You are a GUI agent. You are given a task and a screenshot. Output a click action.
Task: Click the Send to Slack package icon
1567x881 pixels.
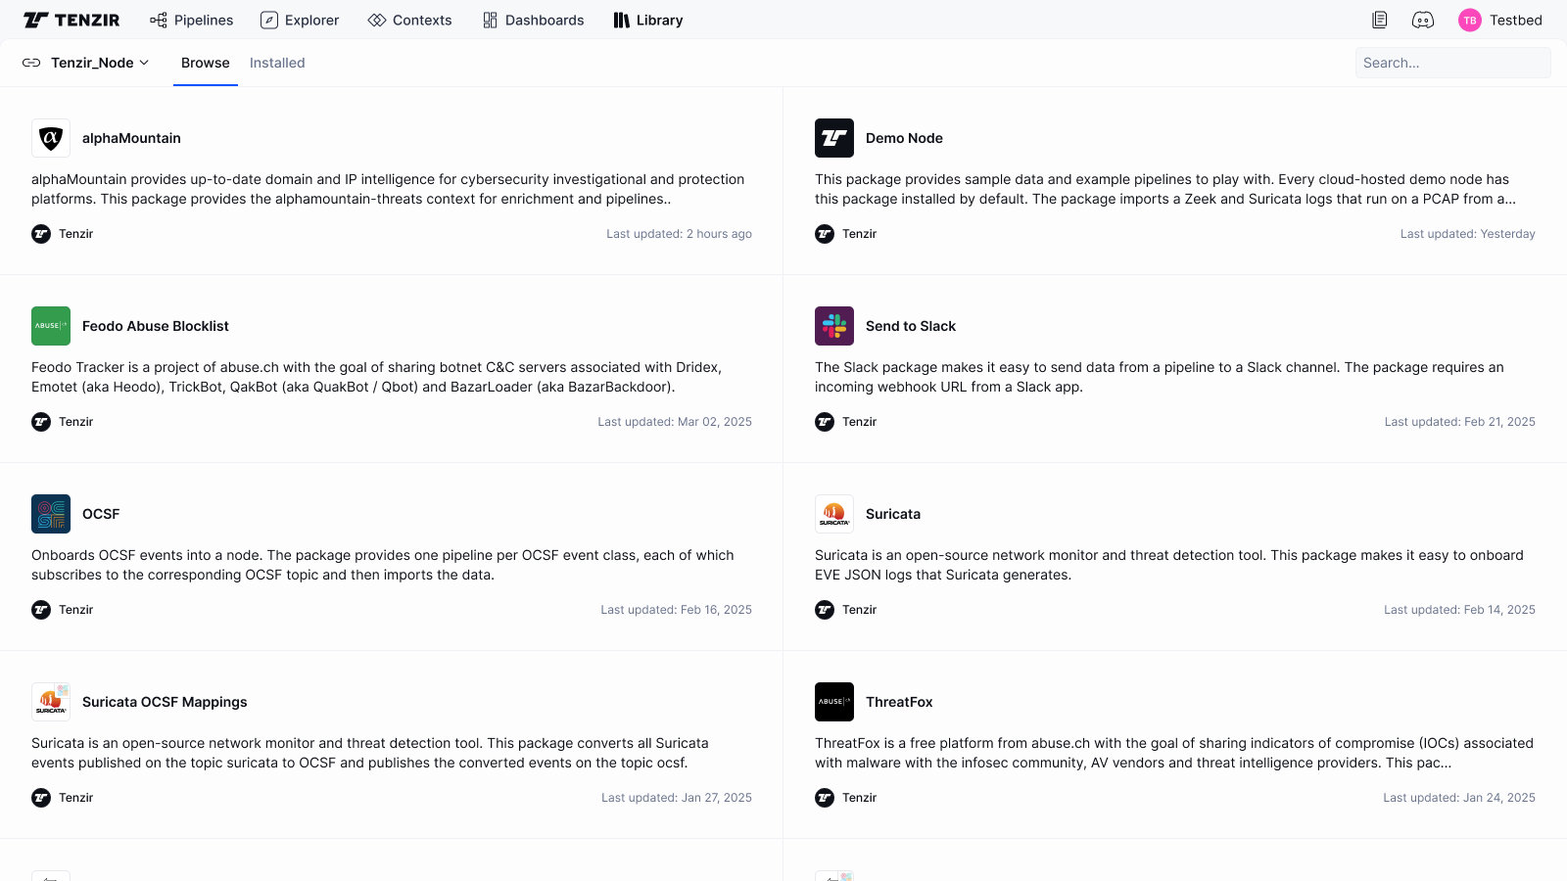click(834, 326)
